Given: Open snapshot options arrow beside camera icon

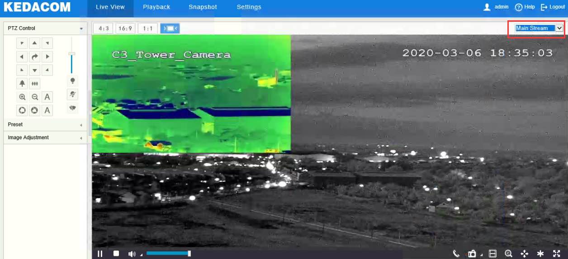Looking at the screenshot, I should [481, 255].
